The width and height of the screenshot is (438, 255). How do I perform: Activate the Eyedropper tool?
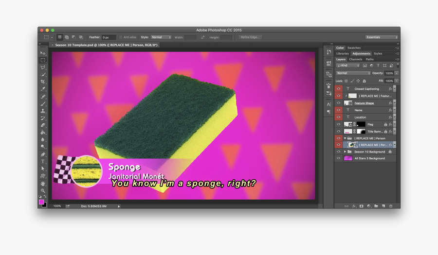43,89
